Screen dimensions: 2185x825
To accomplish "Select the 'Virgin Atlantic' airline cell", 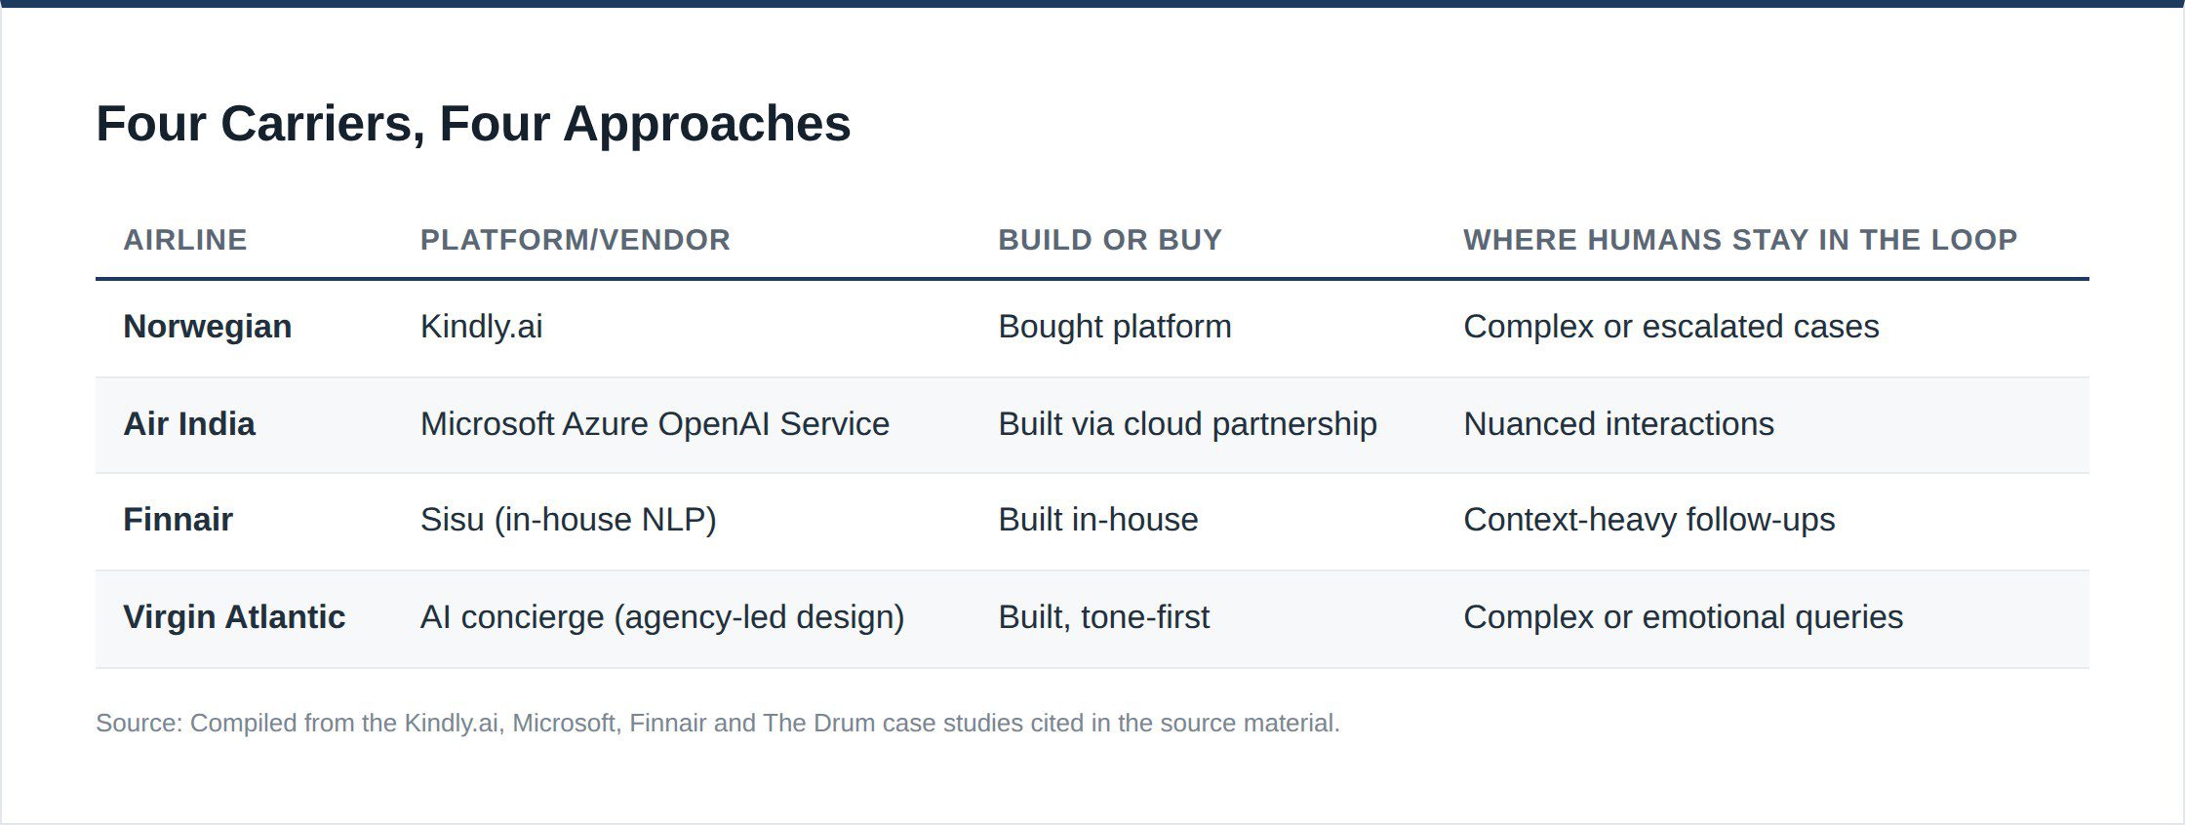I will point(234,617).
